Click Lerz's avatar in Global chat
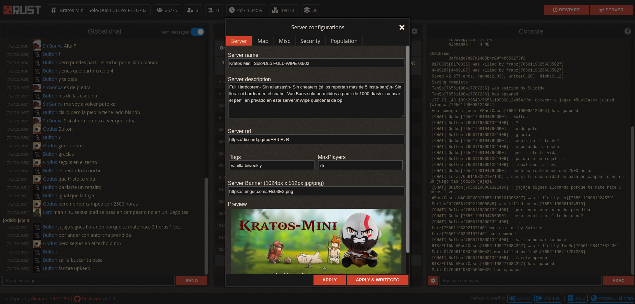 point(37,212)
